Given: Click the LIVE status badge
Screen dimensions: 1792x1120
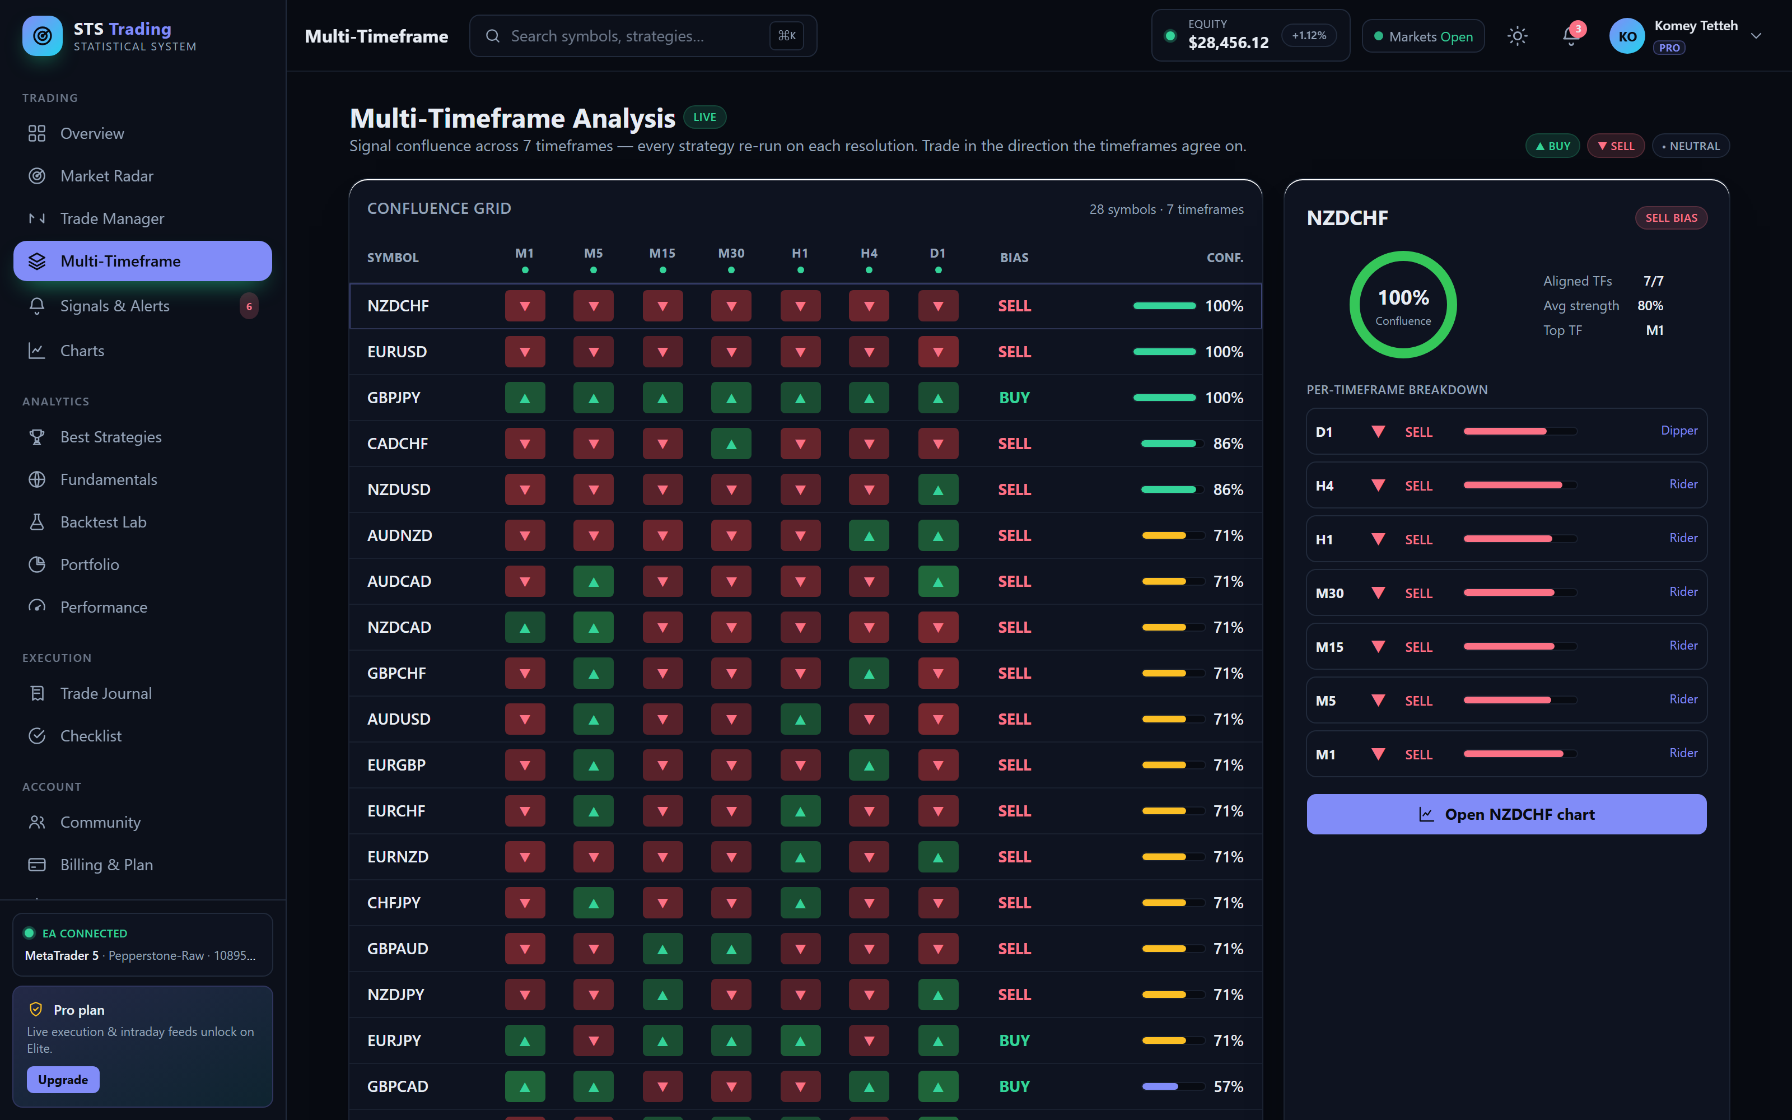Looking at the screenshot, I should pyautogui.click(x=704, y=117).
